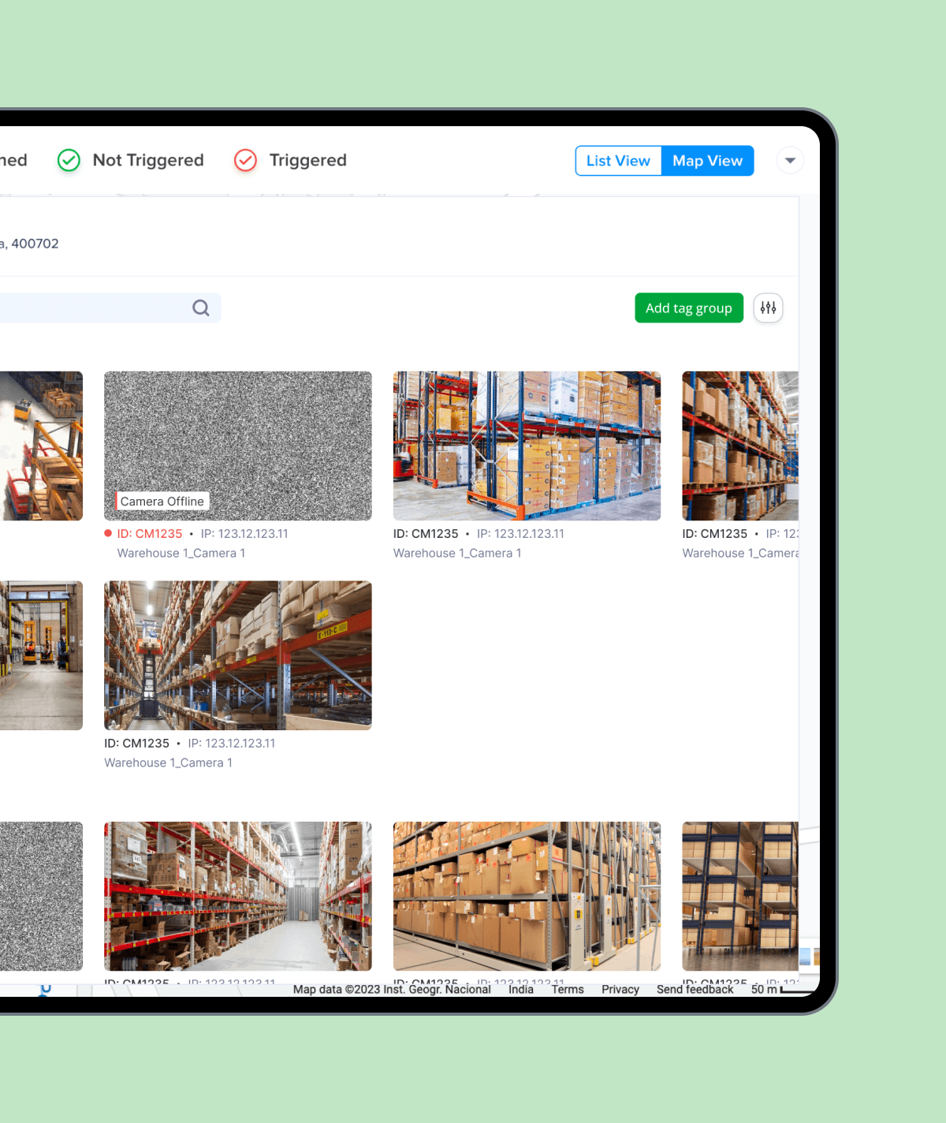Click Map data ©2023 attribution text
The image size is (946, 1123).
click(392, 990)
